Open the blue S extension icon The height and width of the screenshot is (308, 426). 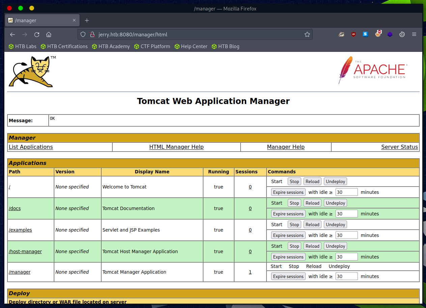[x=365, y=34]
